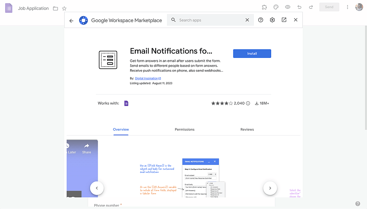Open Marketplace help

pos(261,20)
